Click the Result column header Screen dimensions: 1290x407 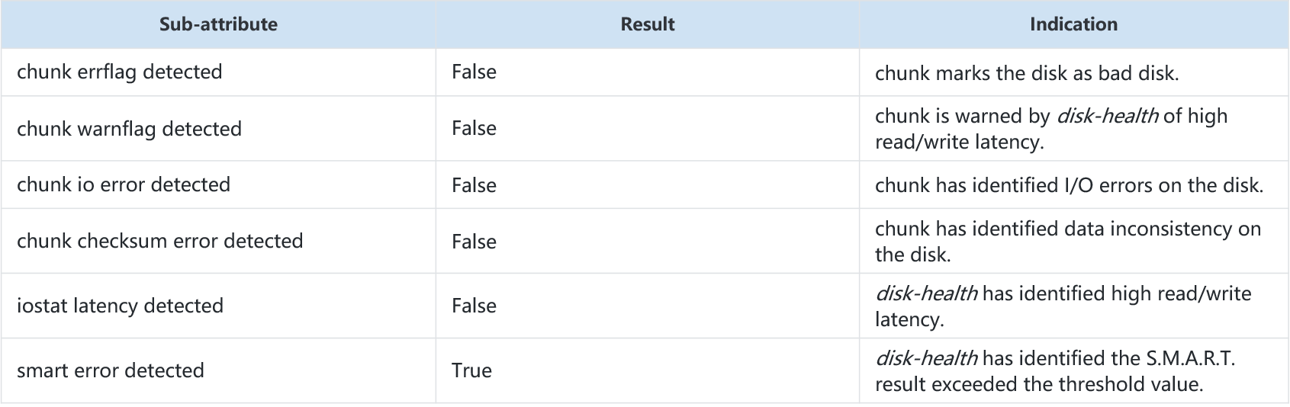click(648, 24)
